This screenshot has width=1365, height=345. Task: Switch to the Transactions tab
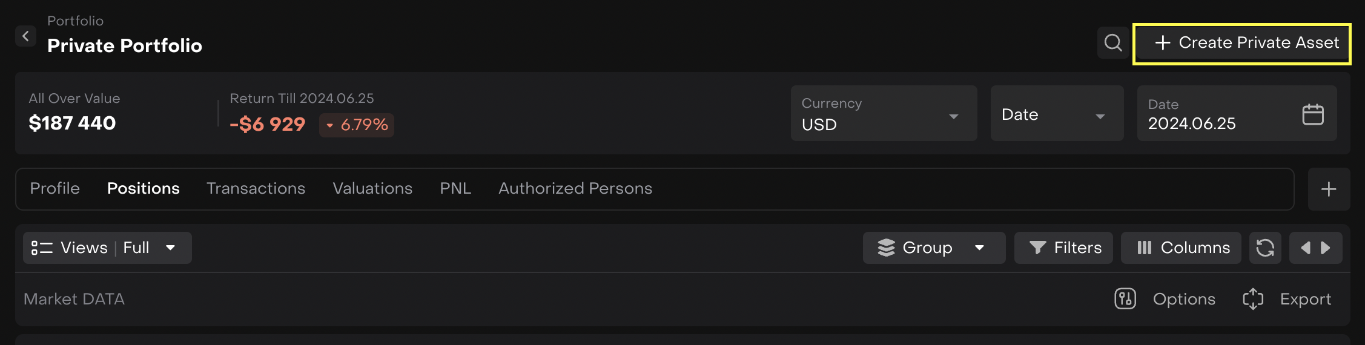point(256,189)
